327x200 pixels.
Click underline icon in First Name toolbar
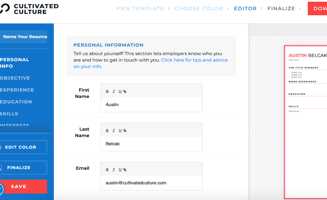(x=120, y=91)
